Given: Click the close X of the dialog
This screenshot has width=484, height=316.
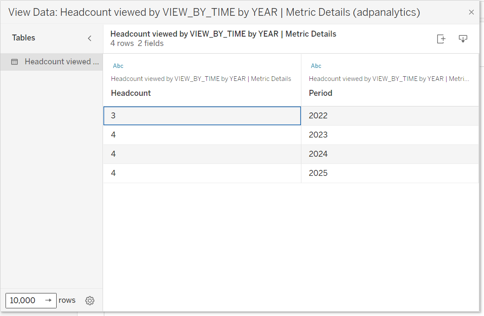Looking at the screenshot, I should pyautogui.click(x=471, y=12).
